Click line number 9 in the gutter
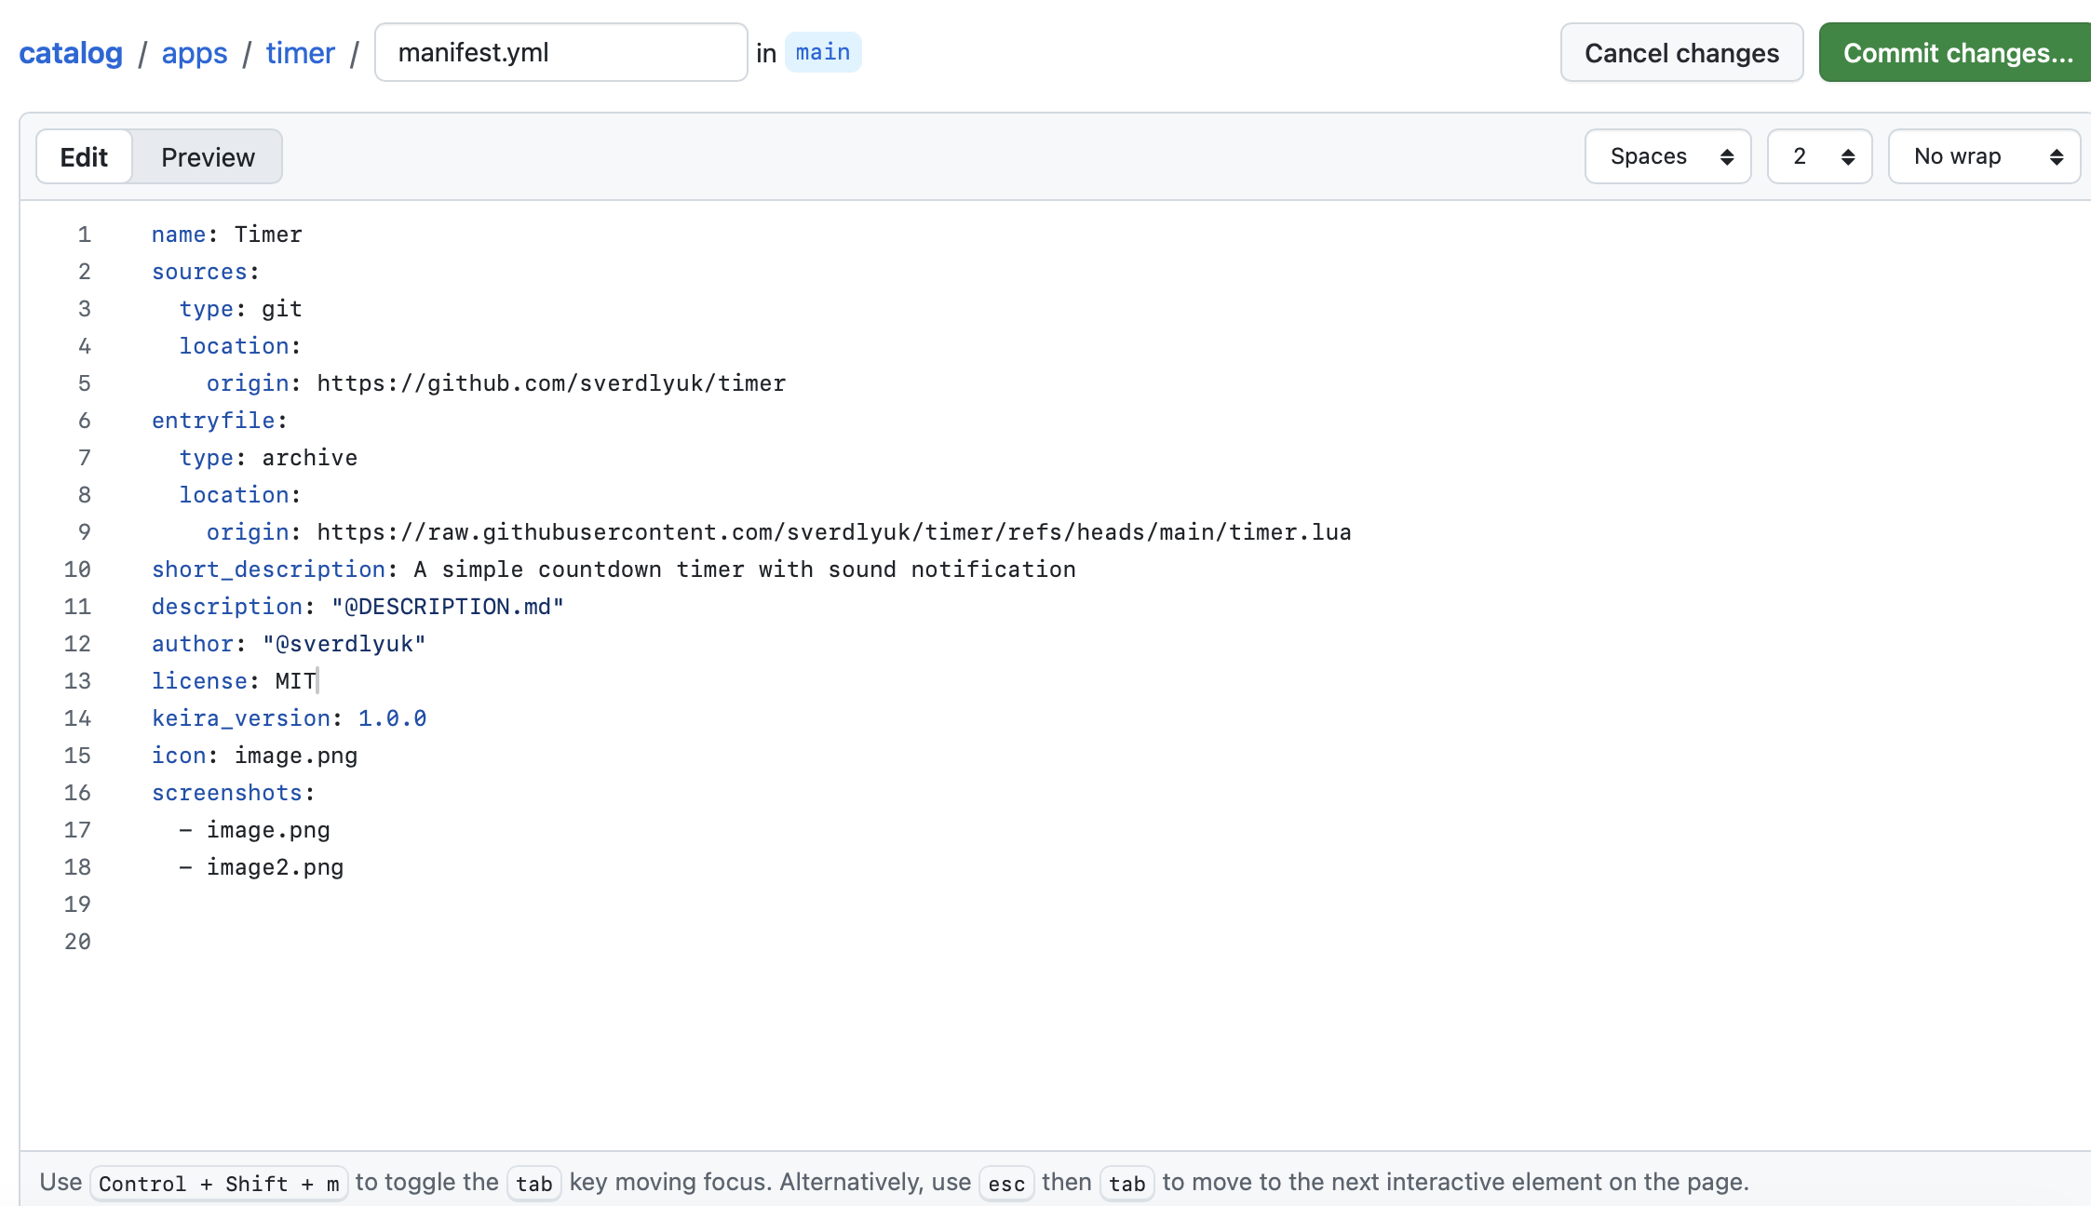 (84, 532)
